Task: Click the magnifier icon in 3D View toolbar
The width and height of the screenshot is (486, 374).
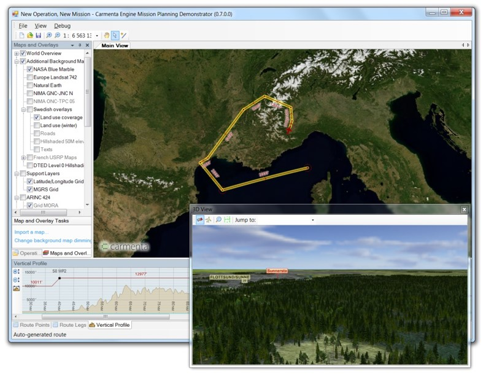Action: (x=218, y=220)
